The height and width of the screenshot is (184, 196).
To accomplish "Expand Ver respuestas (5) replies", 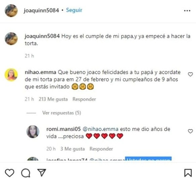I will coord(62,113).
